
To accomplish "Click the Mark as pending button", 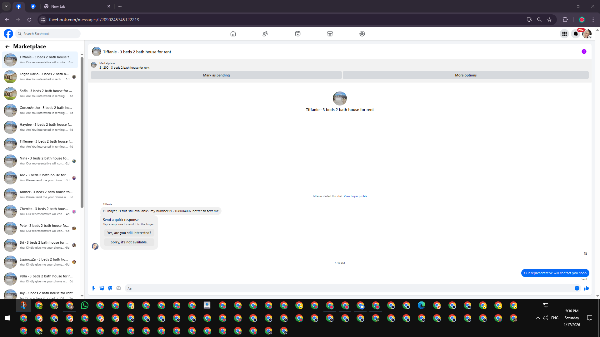I will point(216,75).
